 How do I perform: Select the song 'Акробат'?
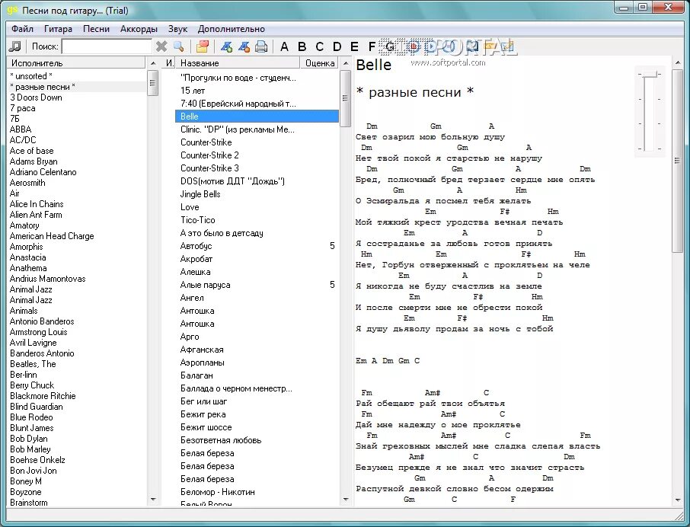(x=196, y=259)
